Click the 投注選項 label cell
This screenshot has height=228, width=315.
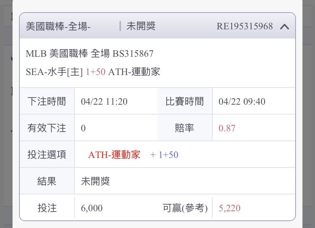pos(47,155)
